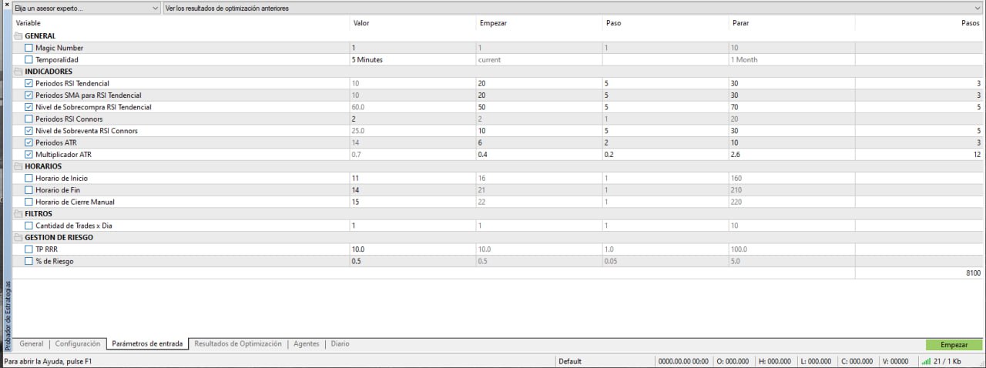The width and height of the screenshot is (986, 368).
Task: Click the FILTROS group folder icon
Action: (x=19, y=214)
